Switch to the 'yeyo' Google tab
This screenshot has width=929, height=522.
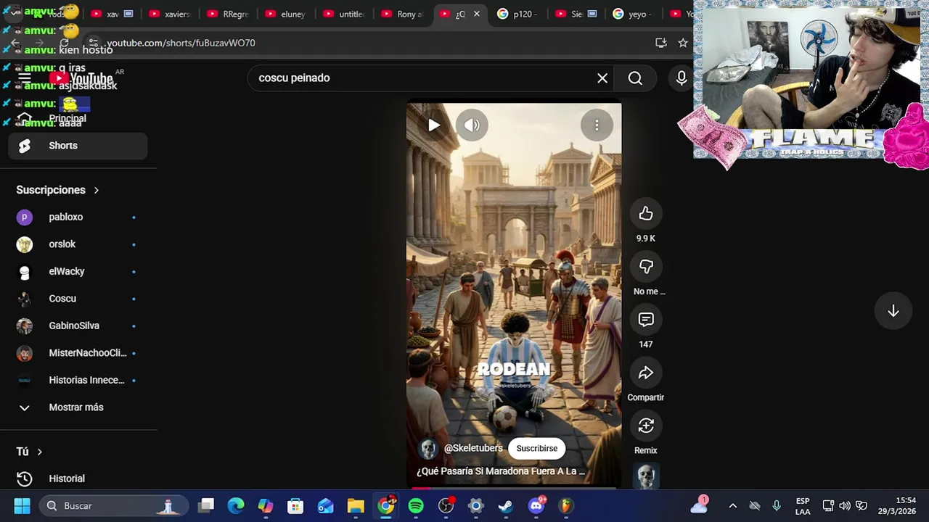(633, 14)
